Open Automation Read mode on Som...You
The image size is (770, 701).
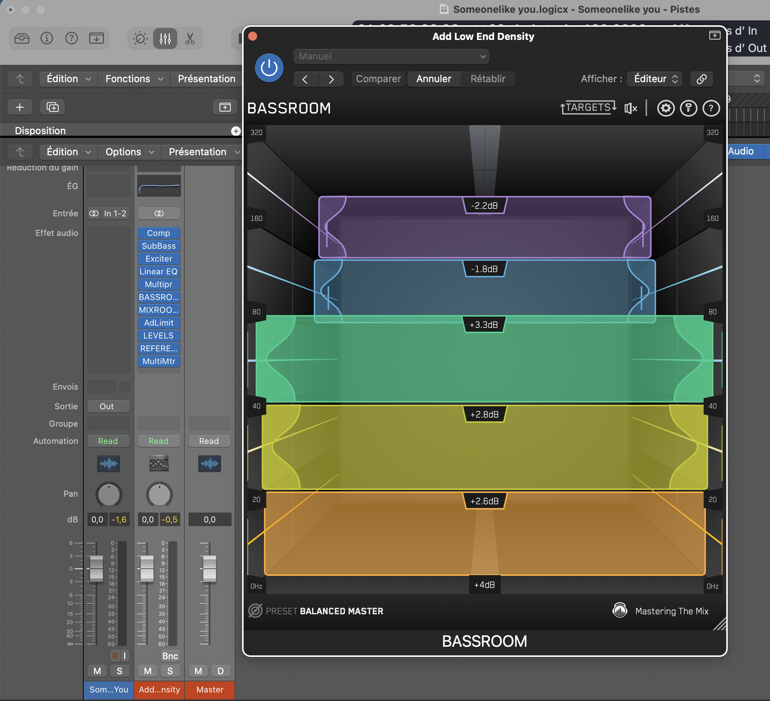pos(108,441)
